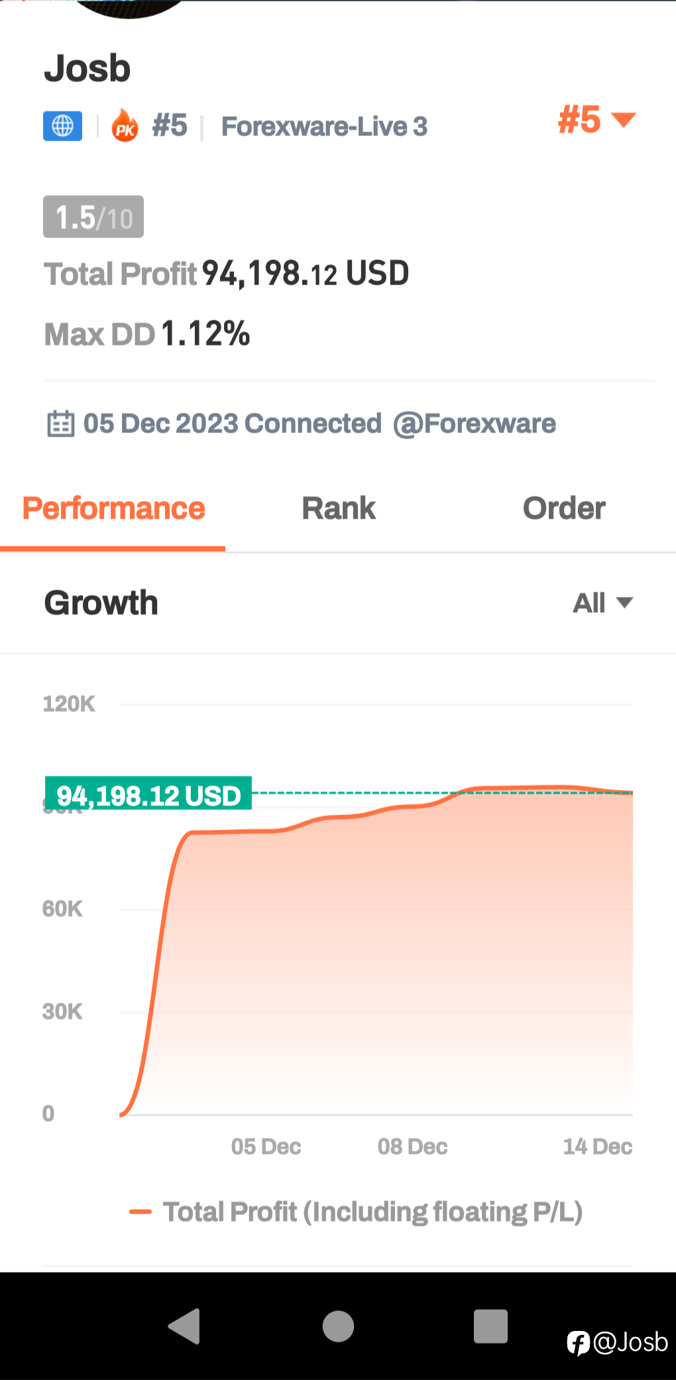Tap the PK flame badge icon
Image resolution: width=676 pixels, height=1380 pixels.
pyautogui.click(x=125, y=125)
